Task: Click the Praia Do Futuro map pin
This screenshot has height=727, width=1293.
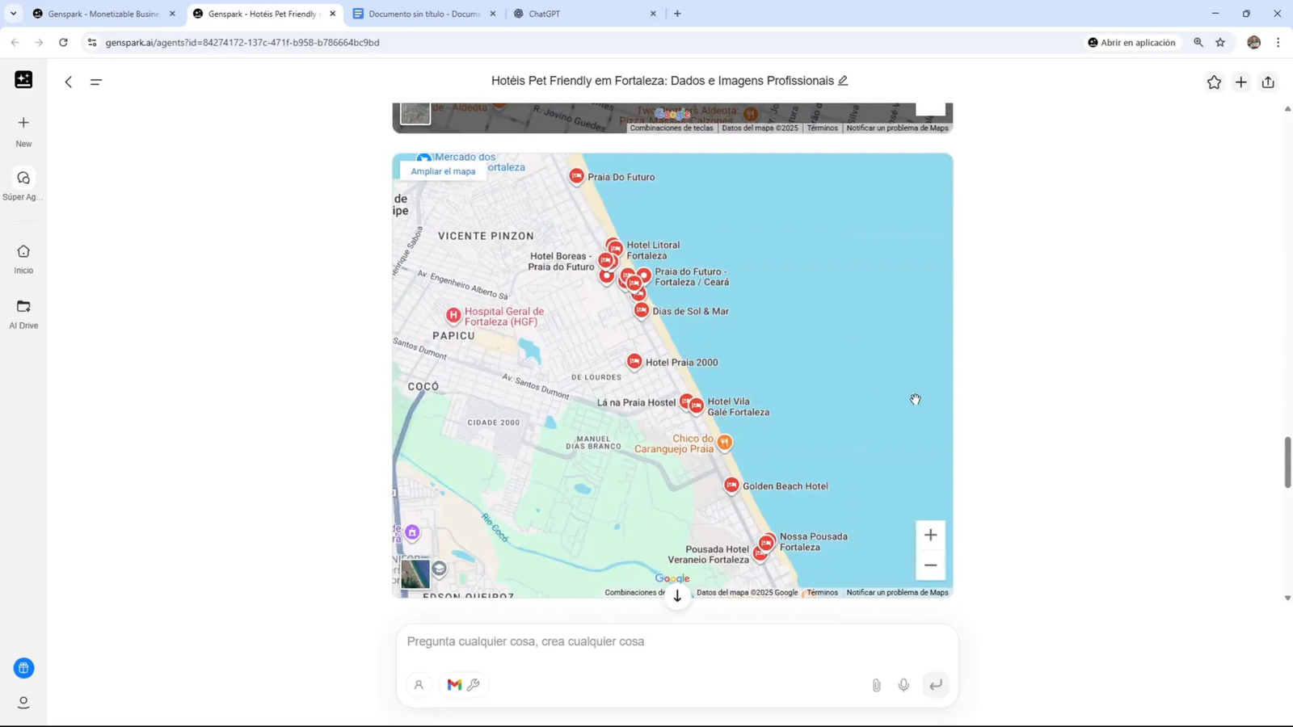Action: pyautogui.click(x=576, y=176)
